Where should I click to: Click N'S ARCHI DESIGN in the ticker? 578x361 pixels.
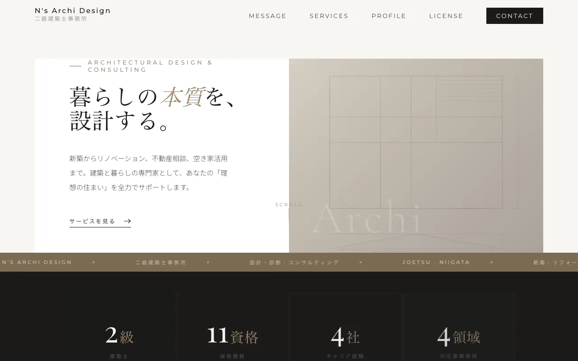37,262
